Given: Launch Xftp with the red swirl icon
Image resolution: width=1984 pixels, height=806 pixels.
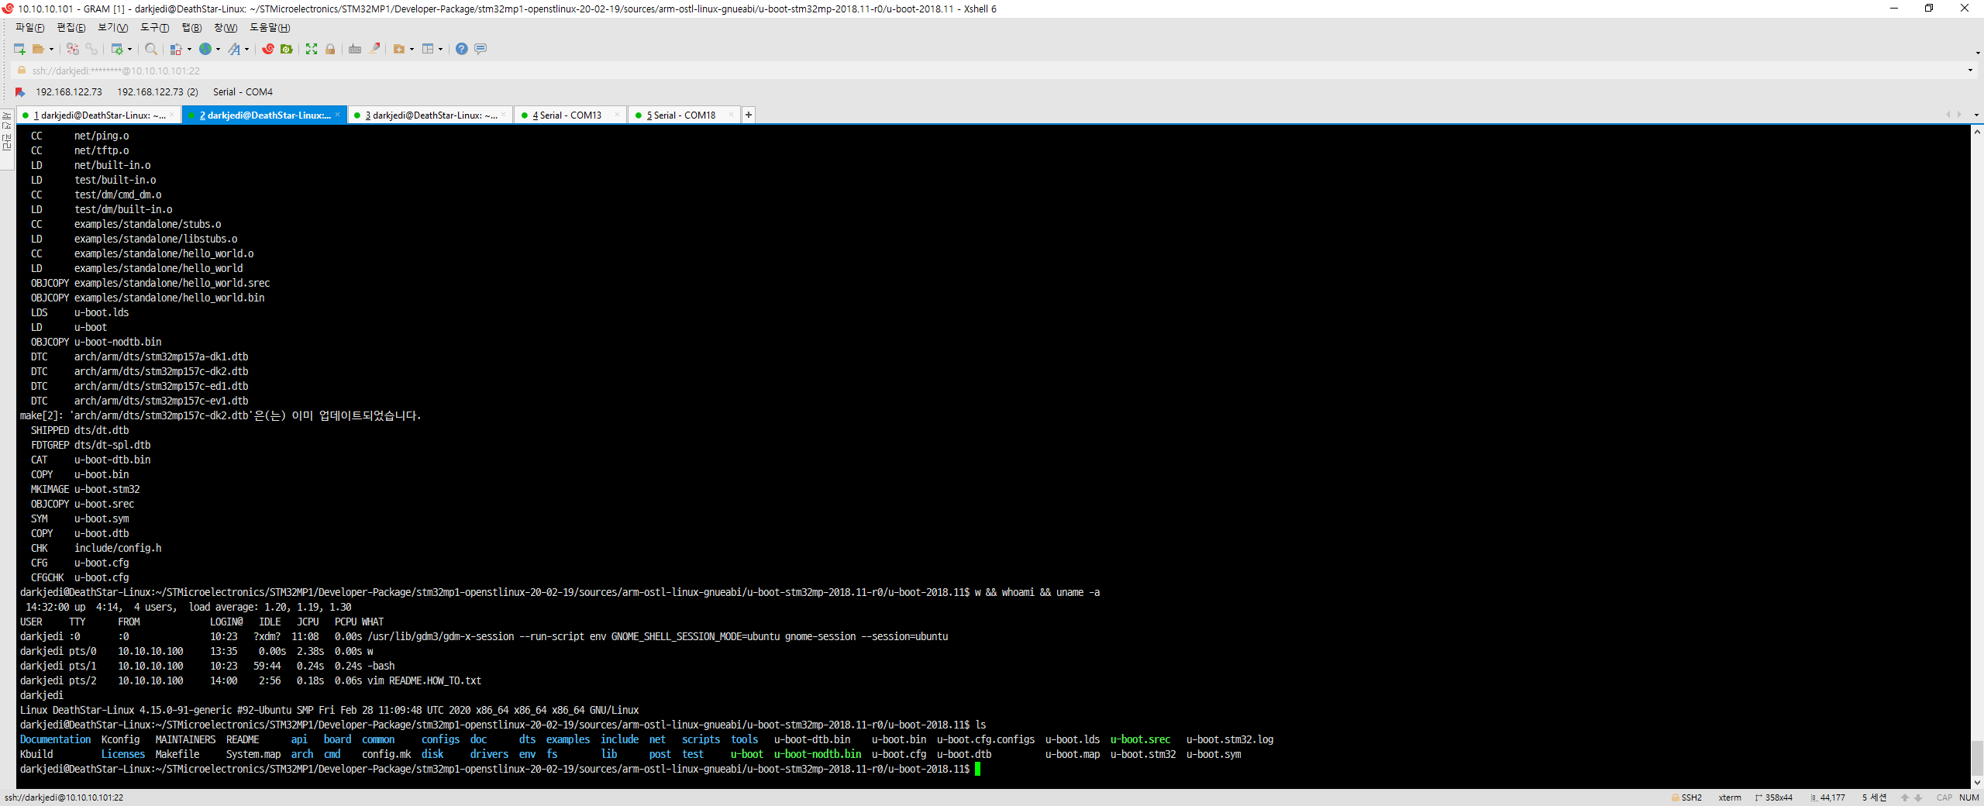Looking at the screenshot, I should pyautogui.click(x=268, y=49).
